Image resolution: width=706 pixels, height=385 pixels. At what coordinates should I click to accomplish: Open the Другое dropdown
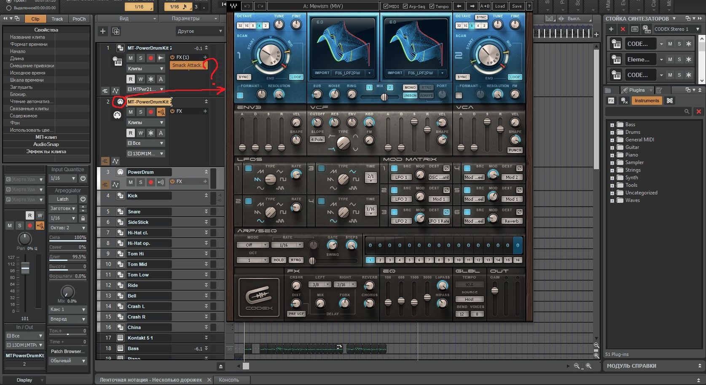(199, 31)
